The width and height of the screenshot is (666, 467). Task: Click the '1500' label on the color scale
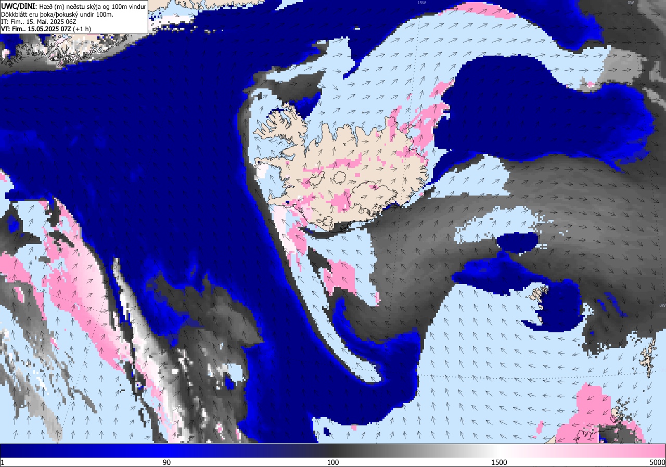point(499,462)
